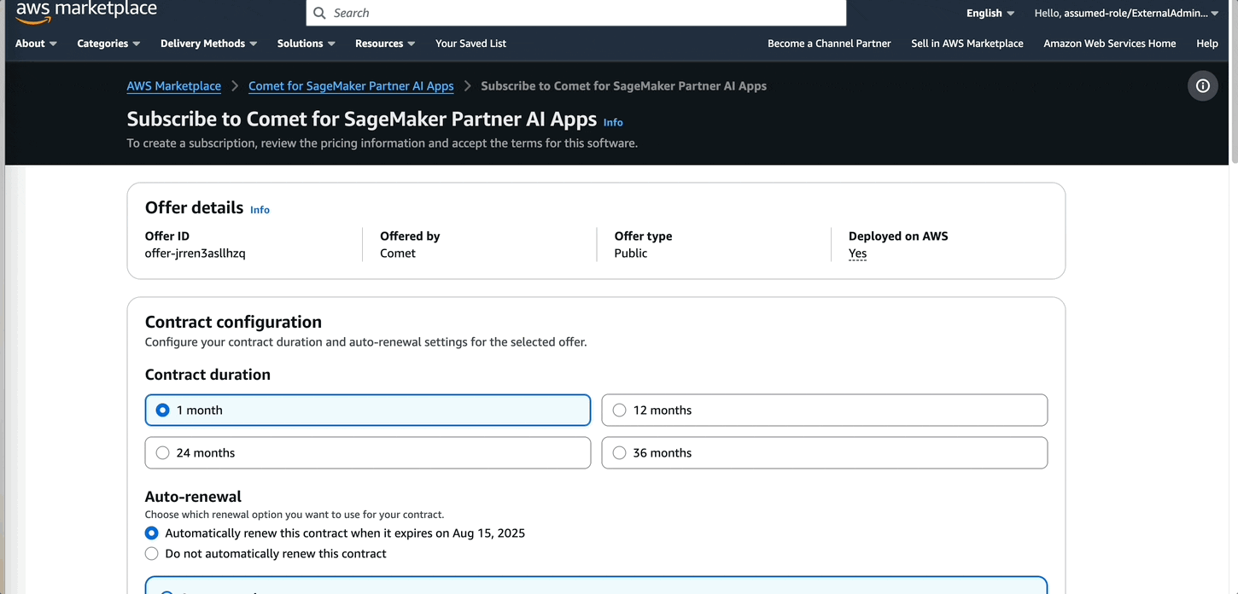Viewport: 1238px width, 594px height.
Task: Click Info link next to Offer details
Action: point(260,209)
